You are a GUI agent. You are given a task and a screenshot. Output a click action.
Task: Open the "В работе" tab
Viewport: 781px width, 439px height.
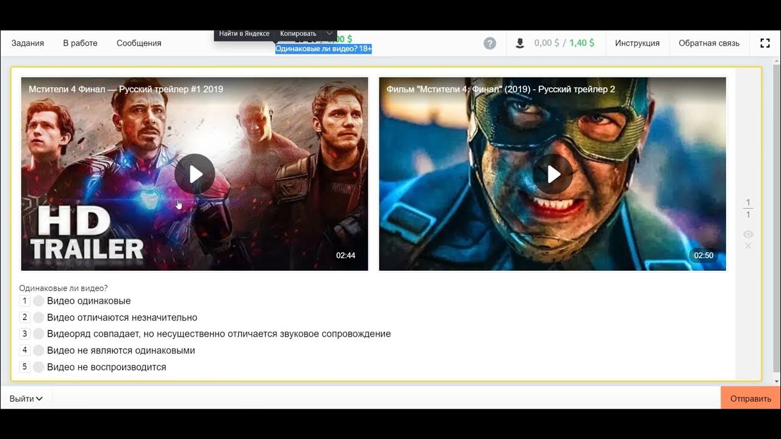click(x=80, y=43)
